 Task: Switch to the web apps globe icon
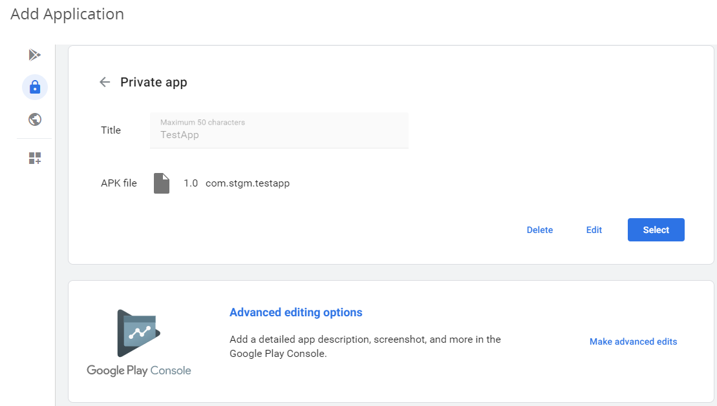(x=34, y=119)
